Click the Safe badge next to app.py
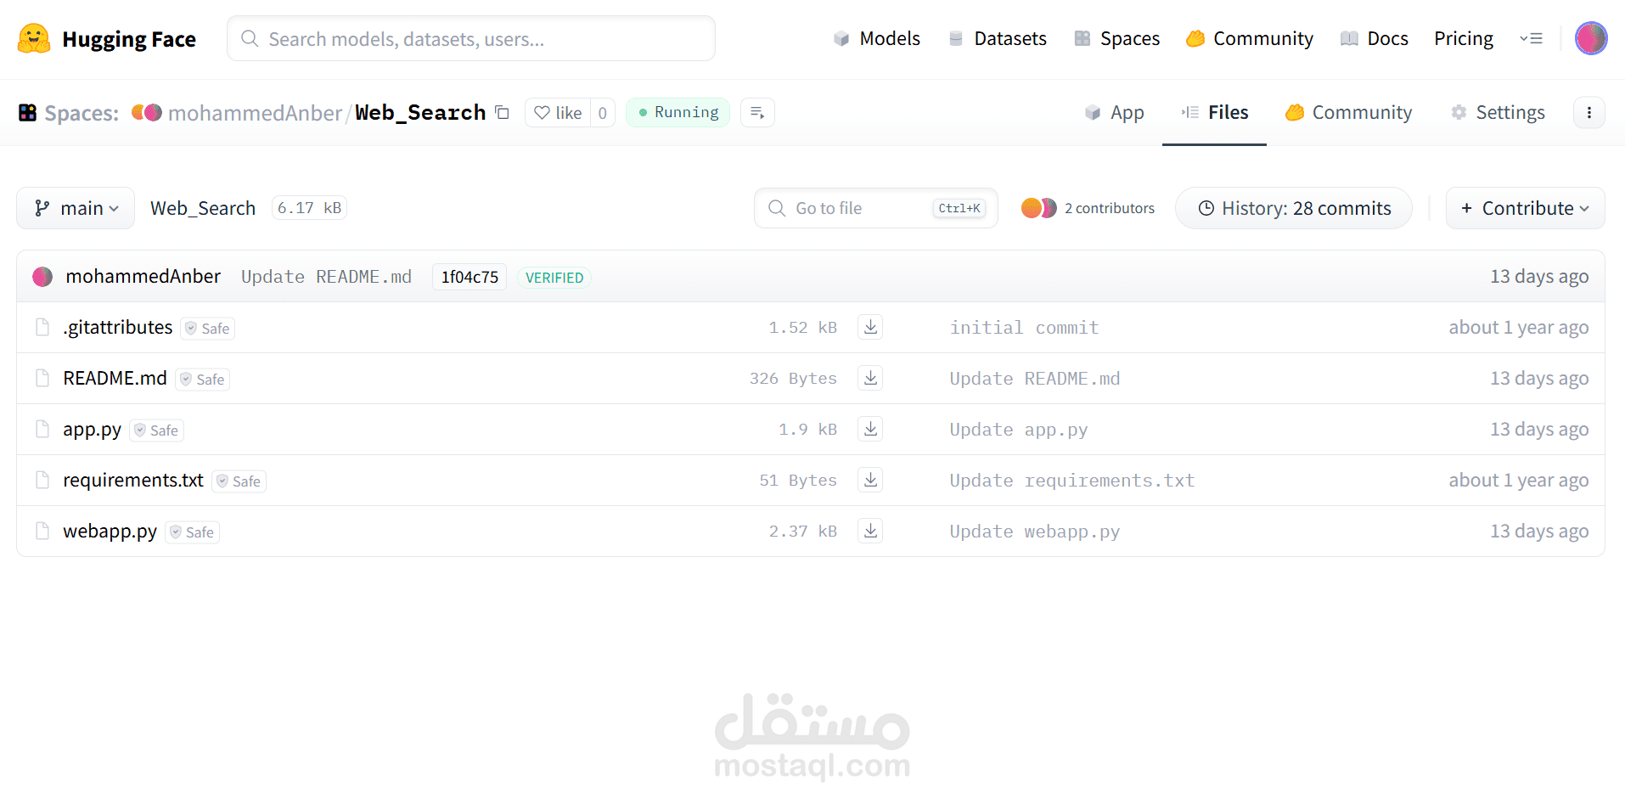This screenshot has width=1625, height=799. click(x=156, y=430)
